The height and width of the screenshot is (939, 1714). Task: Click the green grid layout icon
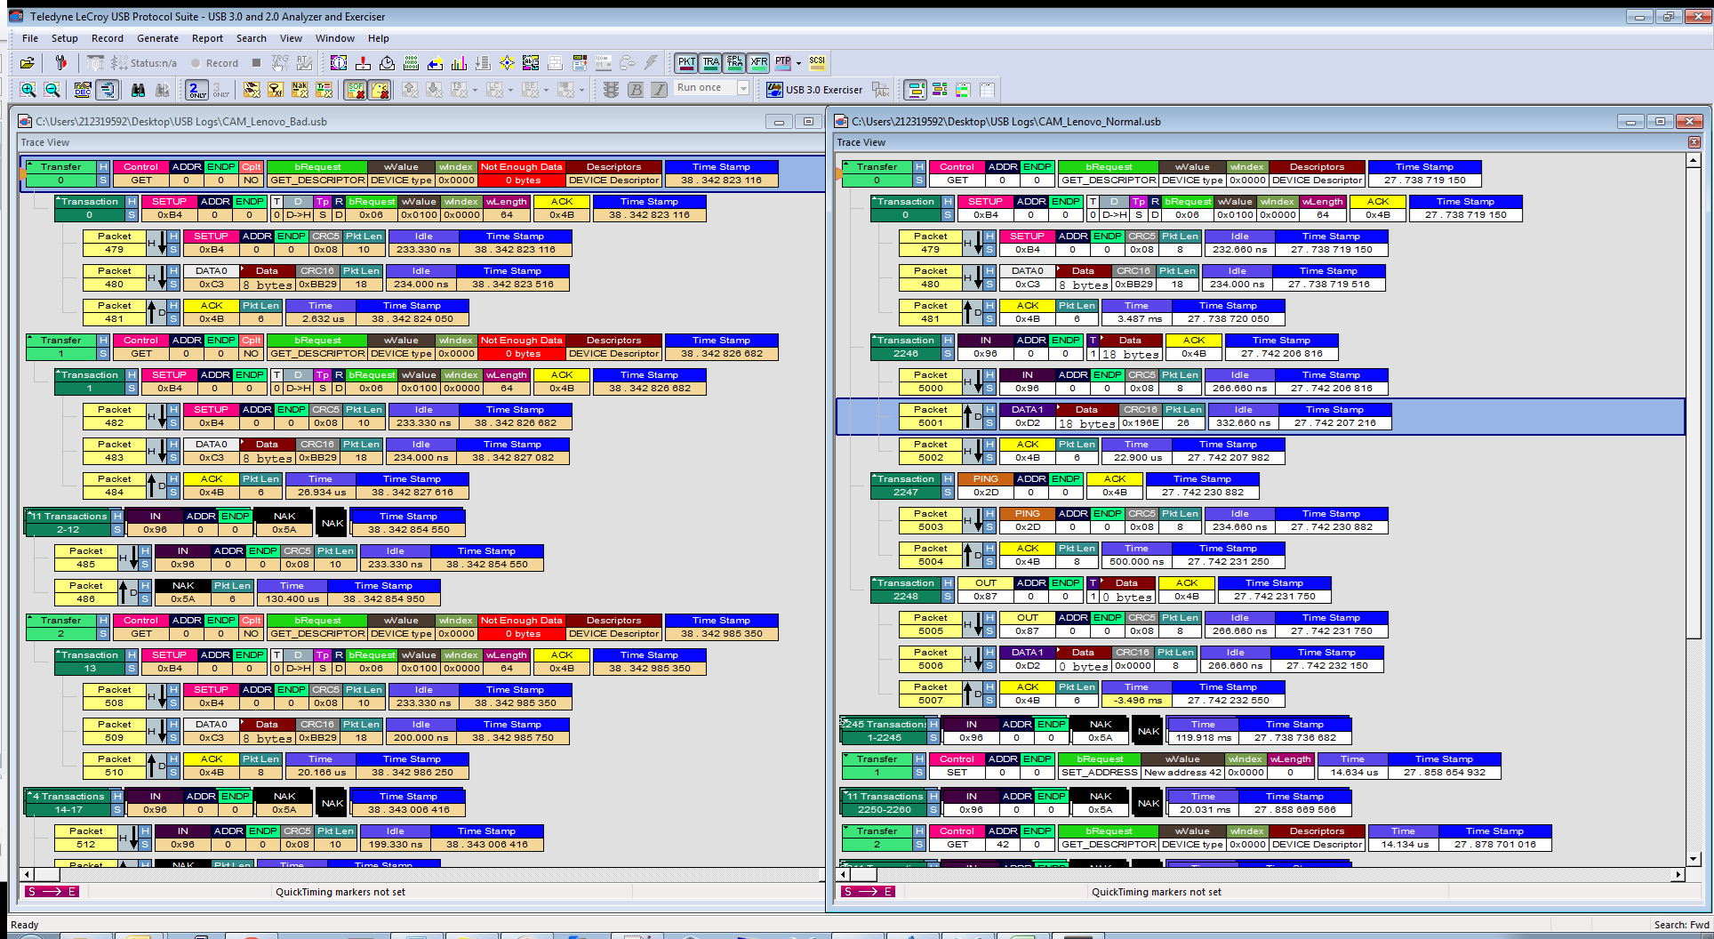[x=963, y=90]
